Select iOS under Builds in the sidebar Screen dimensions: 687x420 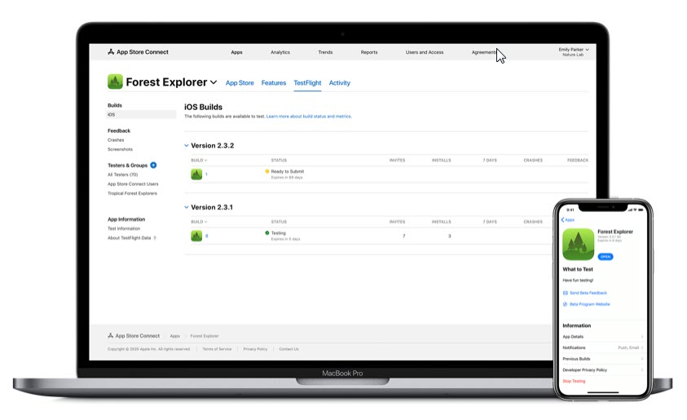click(141, 114)
